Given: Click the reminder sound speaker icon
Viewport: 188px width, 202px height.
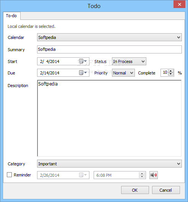Looking at the screenshot, I should (154, 175).
